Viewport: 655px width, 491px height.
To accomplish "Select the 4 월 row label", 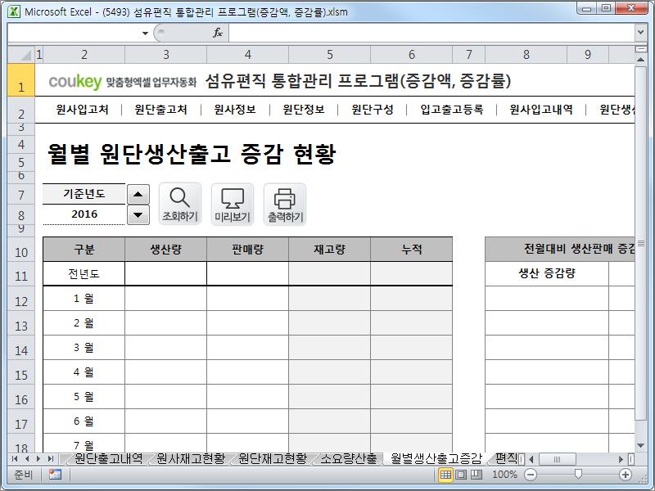I will coord(84,372).
